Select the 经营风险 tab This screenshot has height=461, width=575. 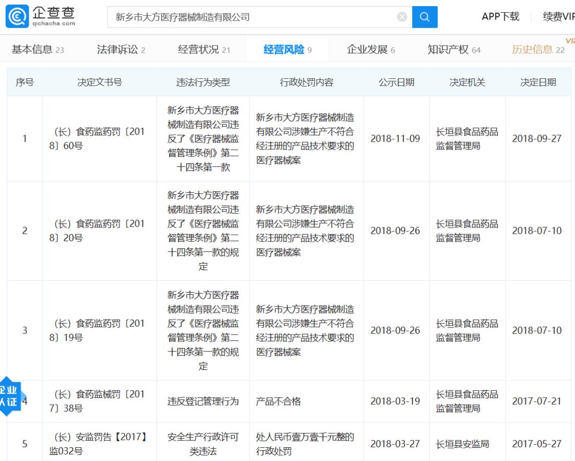pos(287,49)
